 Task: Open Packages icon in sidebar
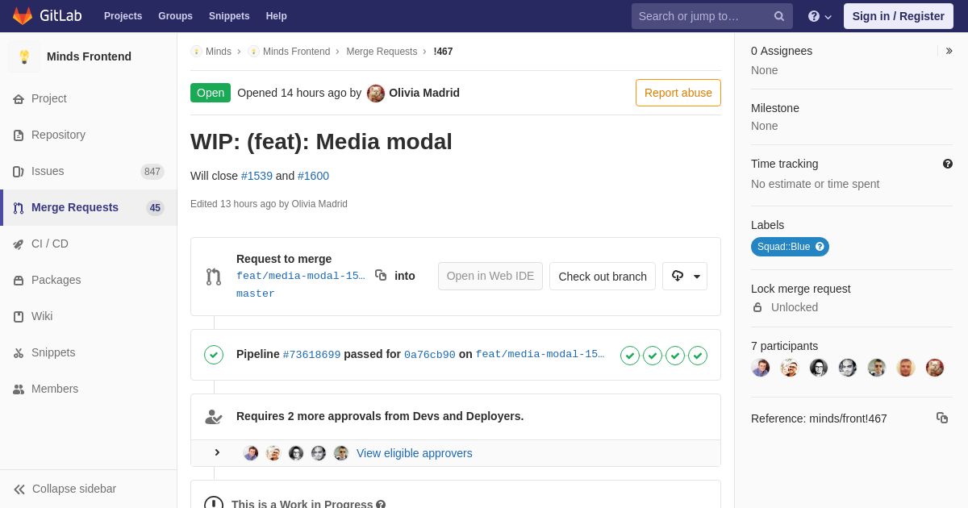click(x=19, y=281)
